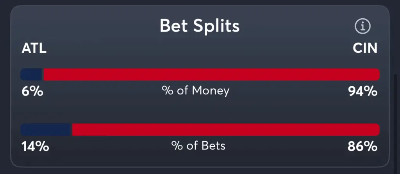Click the % of Bets label

(198, 146)
